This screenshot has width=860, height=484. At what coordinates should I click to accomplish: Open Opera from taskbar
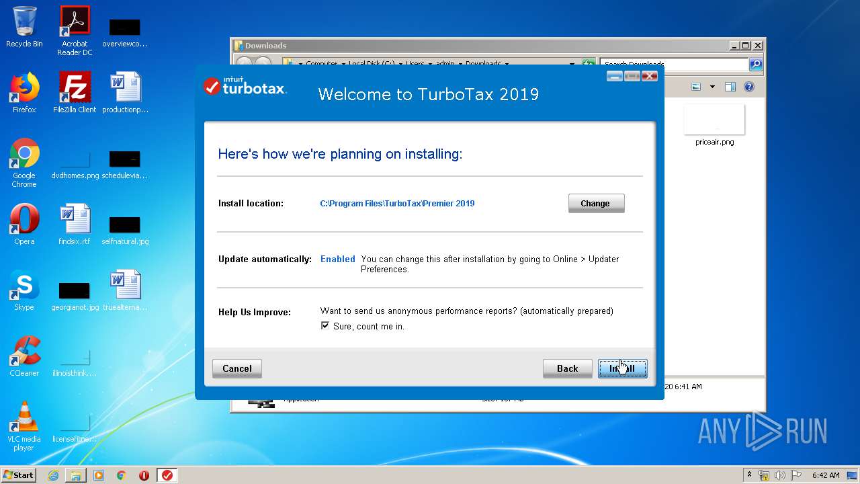144,475
